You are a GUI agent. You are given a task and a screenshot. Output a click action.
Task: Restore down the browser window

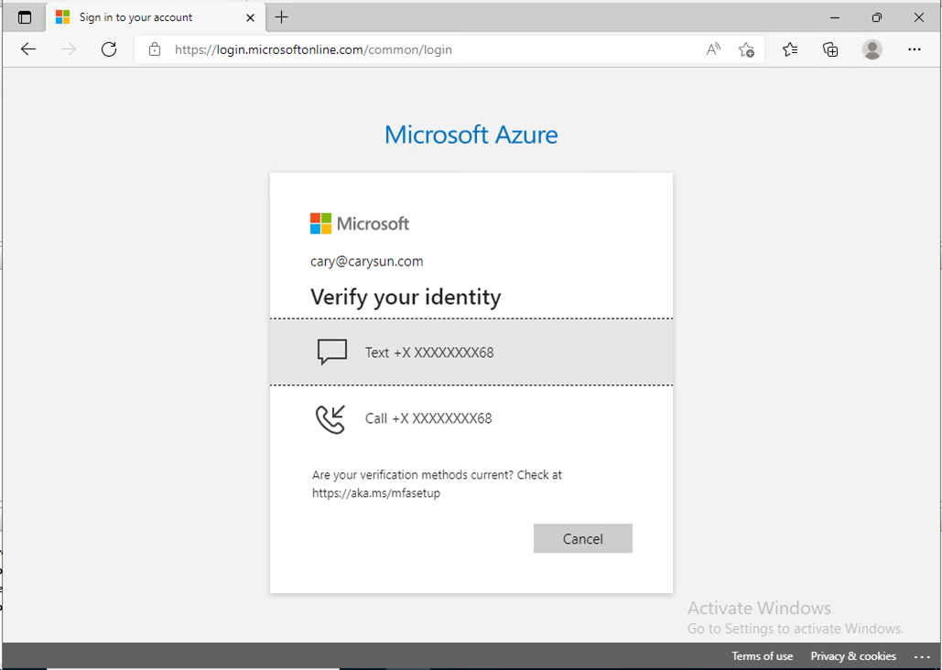(x=876, y=17)
